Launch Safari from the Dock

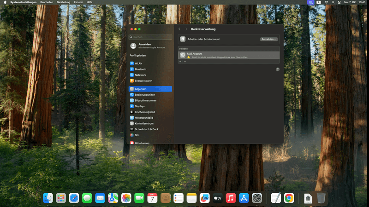pos(74,198)
